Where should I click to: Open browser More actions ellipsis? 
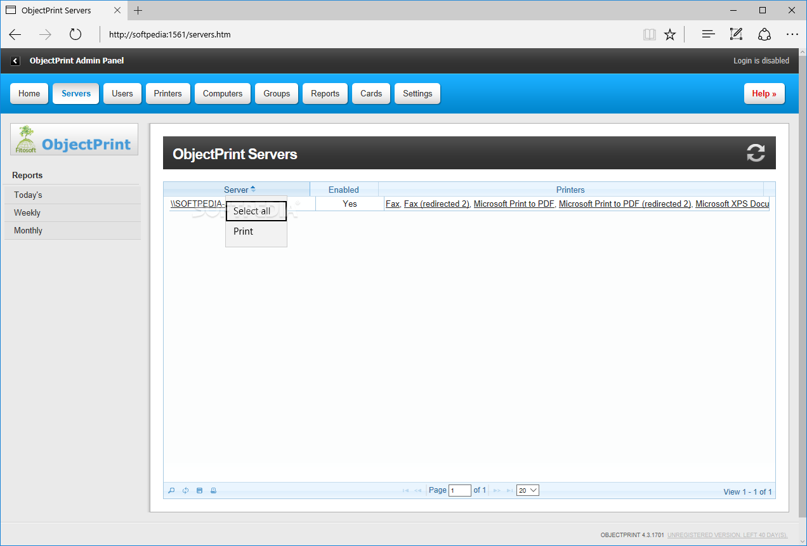click(792, 34)
